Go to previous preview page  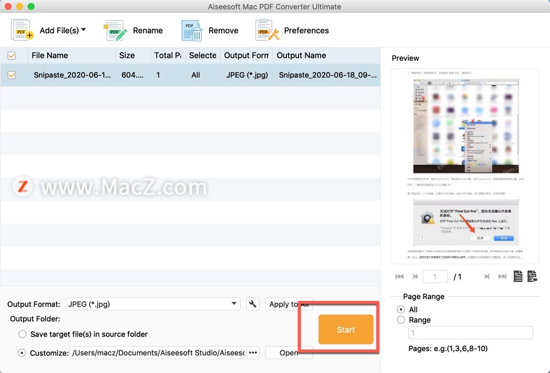click(415, 276)
